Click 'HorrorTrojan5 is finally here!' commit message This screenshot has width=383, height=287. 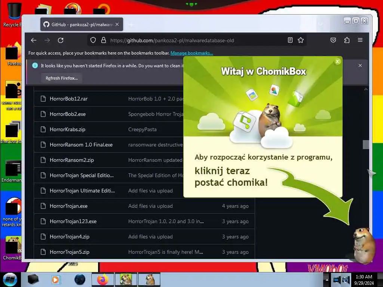click(166, 252)
